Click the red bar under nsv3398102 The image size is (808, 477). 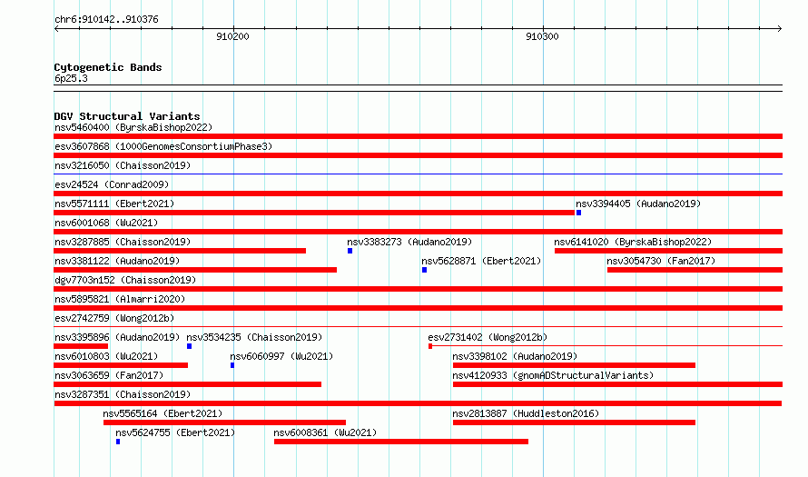[574, 365]
